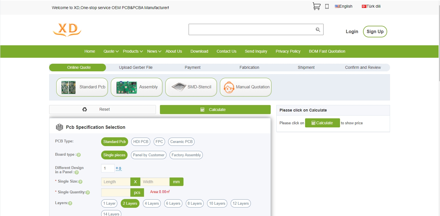Click the help icon next to Single Size
Screen dimensions: 440x216
click(x=80, y=182)
